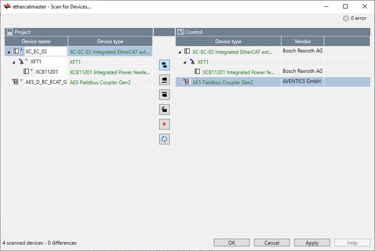The image size is (375, 251).
Task: Click the AES_D_BC_ECAT_G coupler icon in Project
Action: [15, 81]
